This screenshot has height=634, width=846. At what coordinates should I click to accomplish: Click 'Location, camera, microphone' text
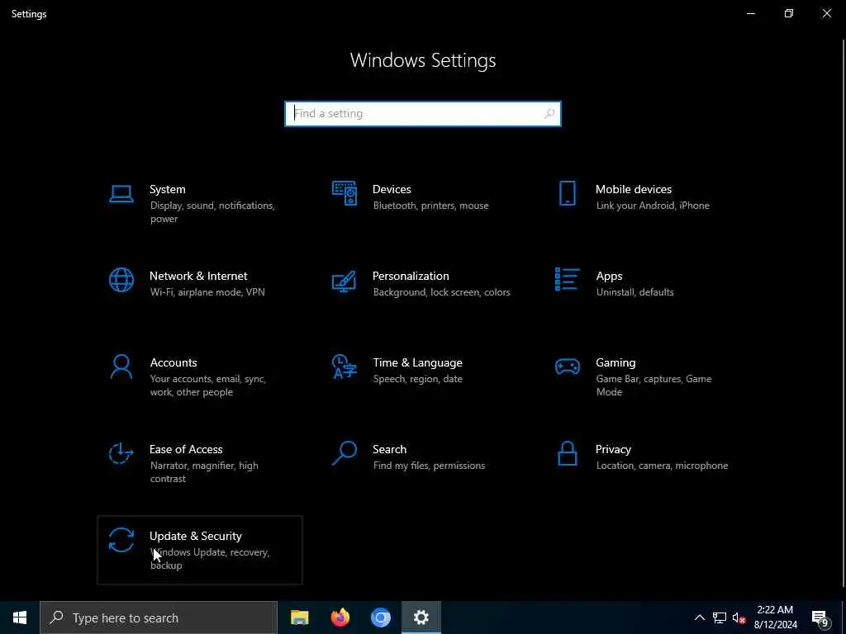coord(662,466)
